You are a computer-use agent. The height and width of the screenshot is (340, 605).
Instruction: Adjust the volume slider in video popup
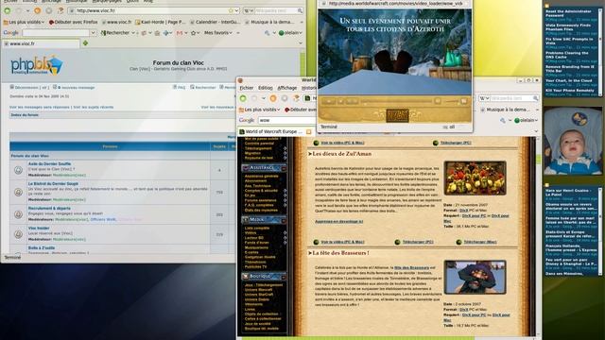pos(452,101)
